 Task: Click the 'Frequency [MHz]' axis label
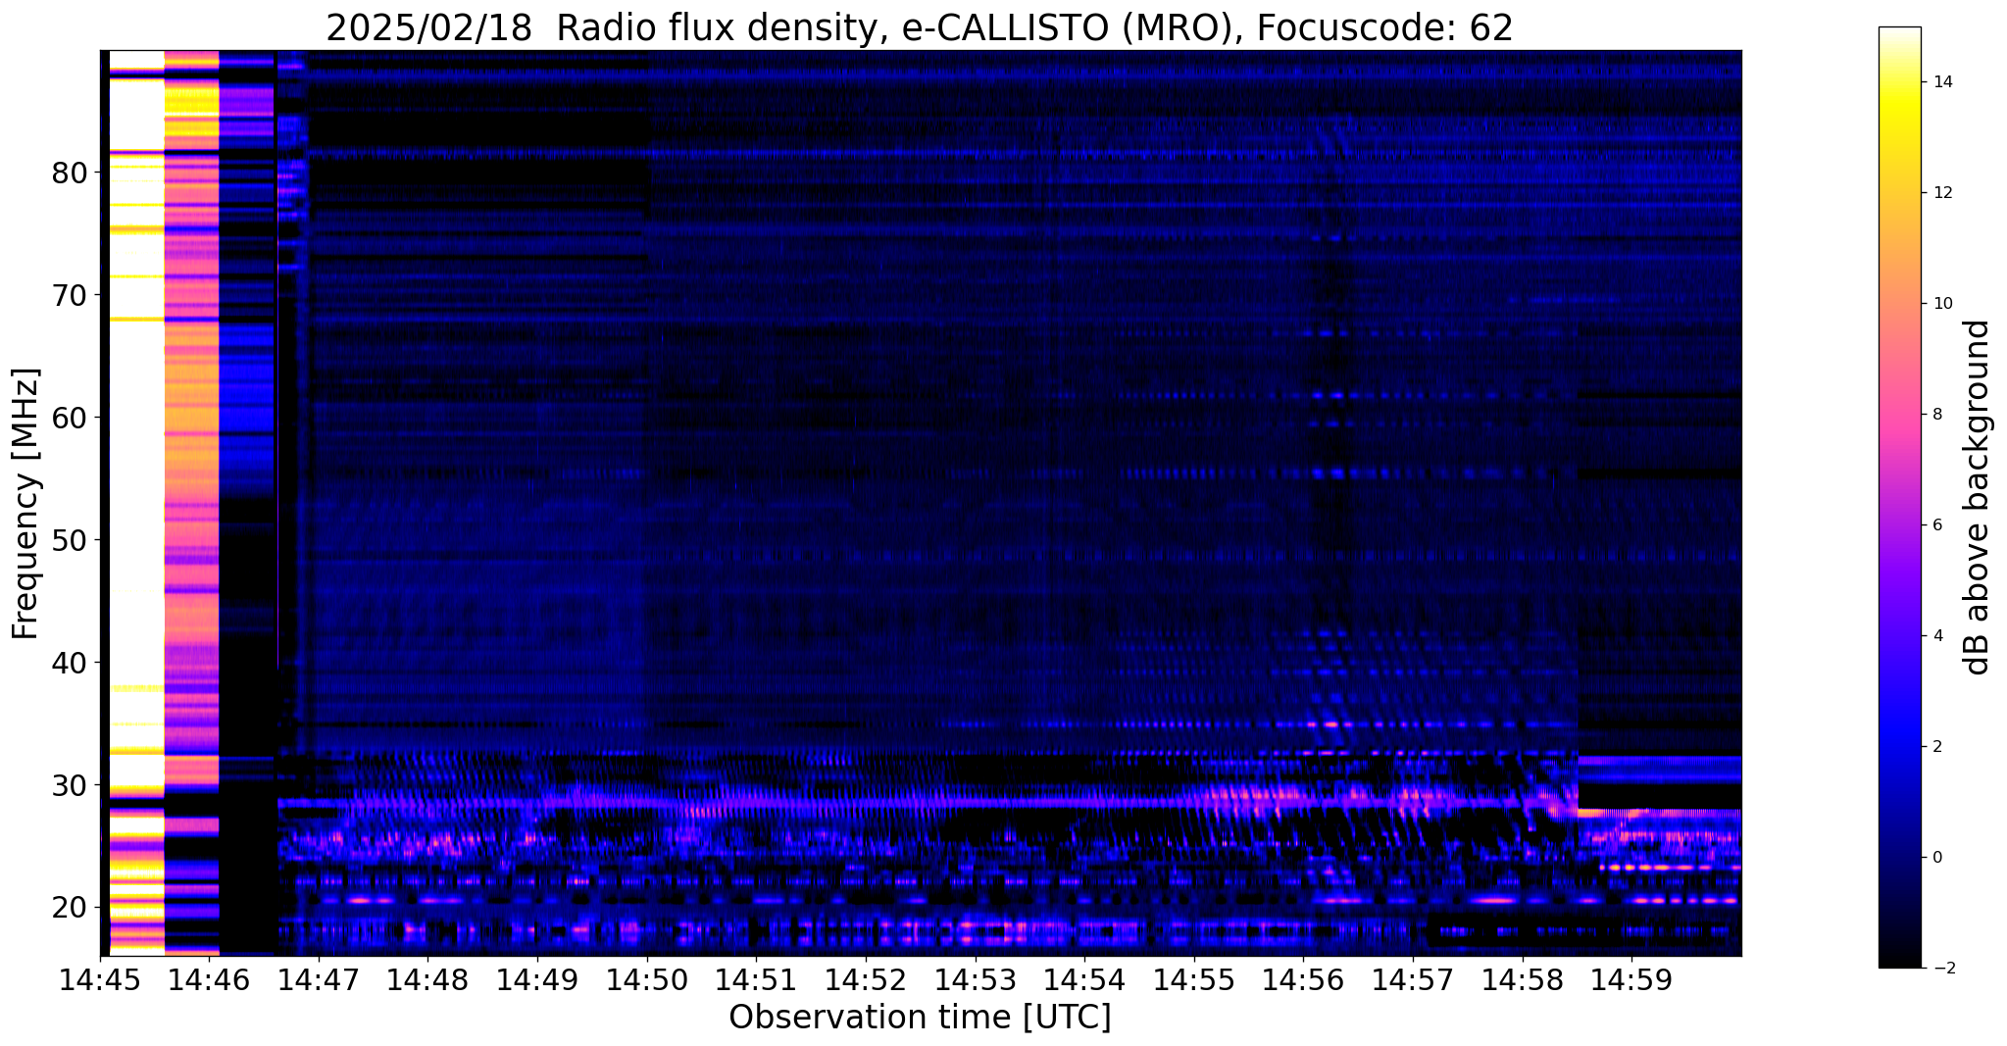pos(26,504)
